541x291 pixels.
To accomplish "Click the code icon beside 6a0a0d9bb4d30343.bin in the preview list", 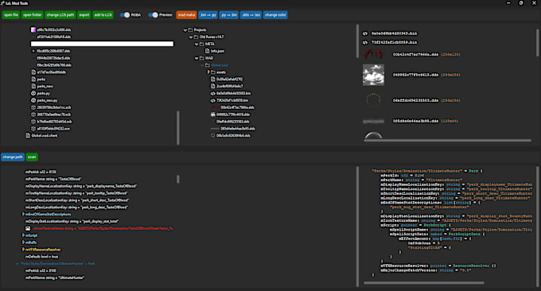I will pos(365,33).
